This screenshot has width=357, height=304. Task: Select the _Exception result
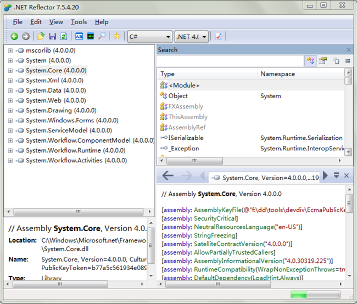tap(184, 148)
